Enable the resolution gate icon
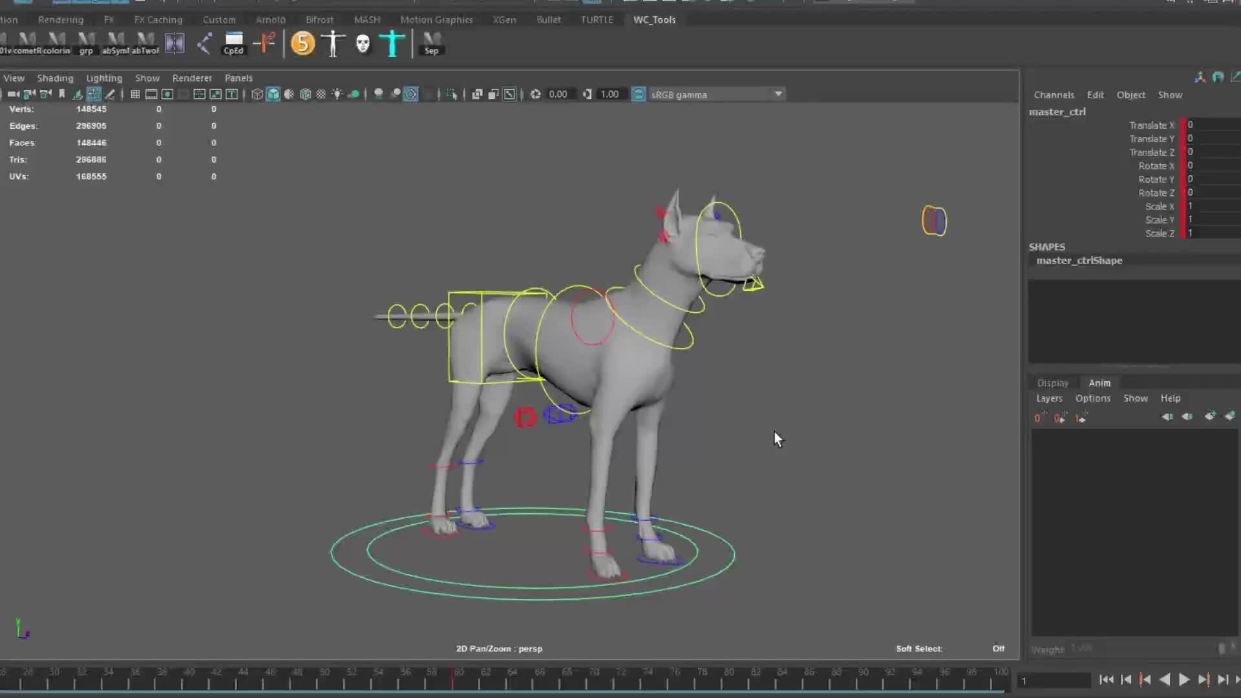This screenshot has width=1241, height=698. coord(167,94)
